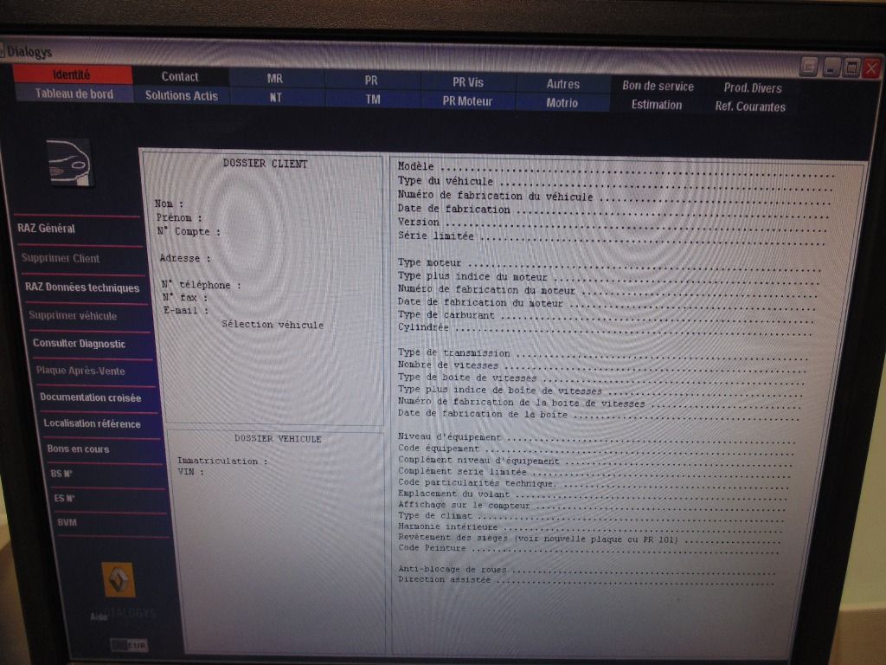Open the Identité tab
Viewport: 886px width, 665px height.
pyautogui.click(x=72, y=74)
